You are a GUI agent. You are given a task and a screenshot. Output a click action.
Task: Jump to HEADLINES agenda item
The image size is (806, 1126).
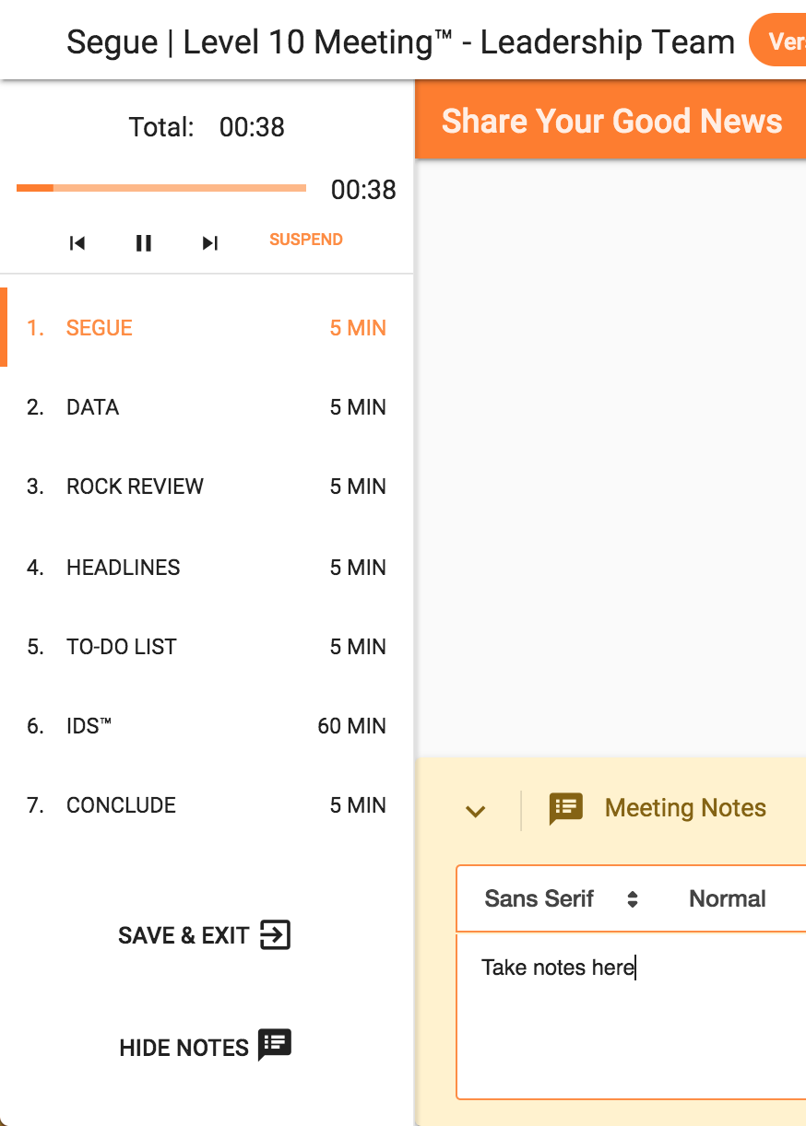pos(207,568)
